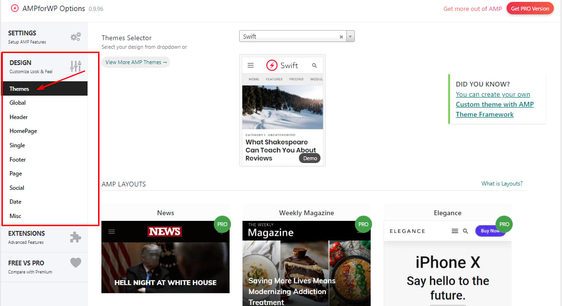Open the Themes Selector dropdown arrow
The height and width of the screenshot is (306, 562).
pyautogui.click(x=351, y=36)
